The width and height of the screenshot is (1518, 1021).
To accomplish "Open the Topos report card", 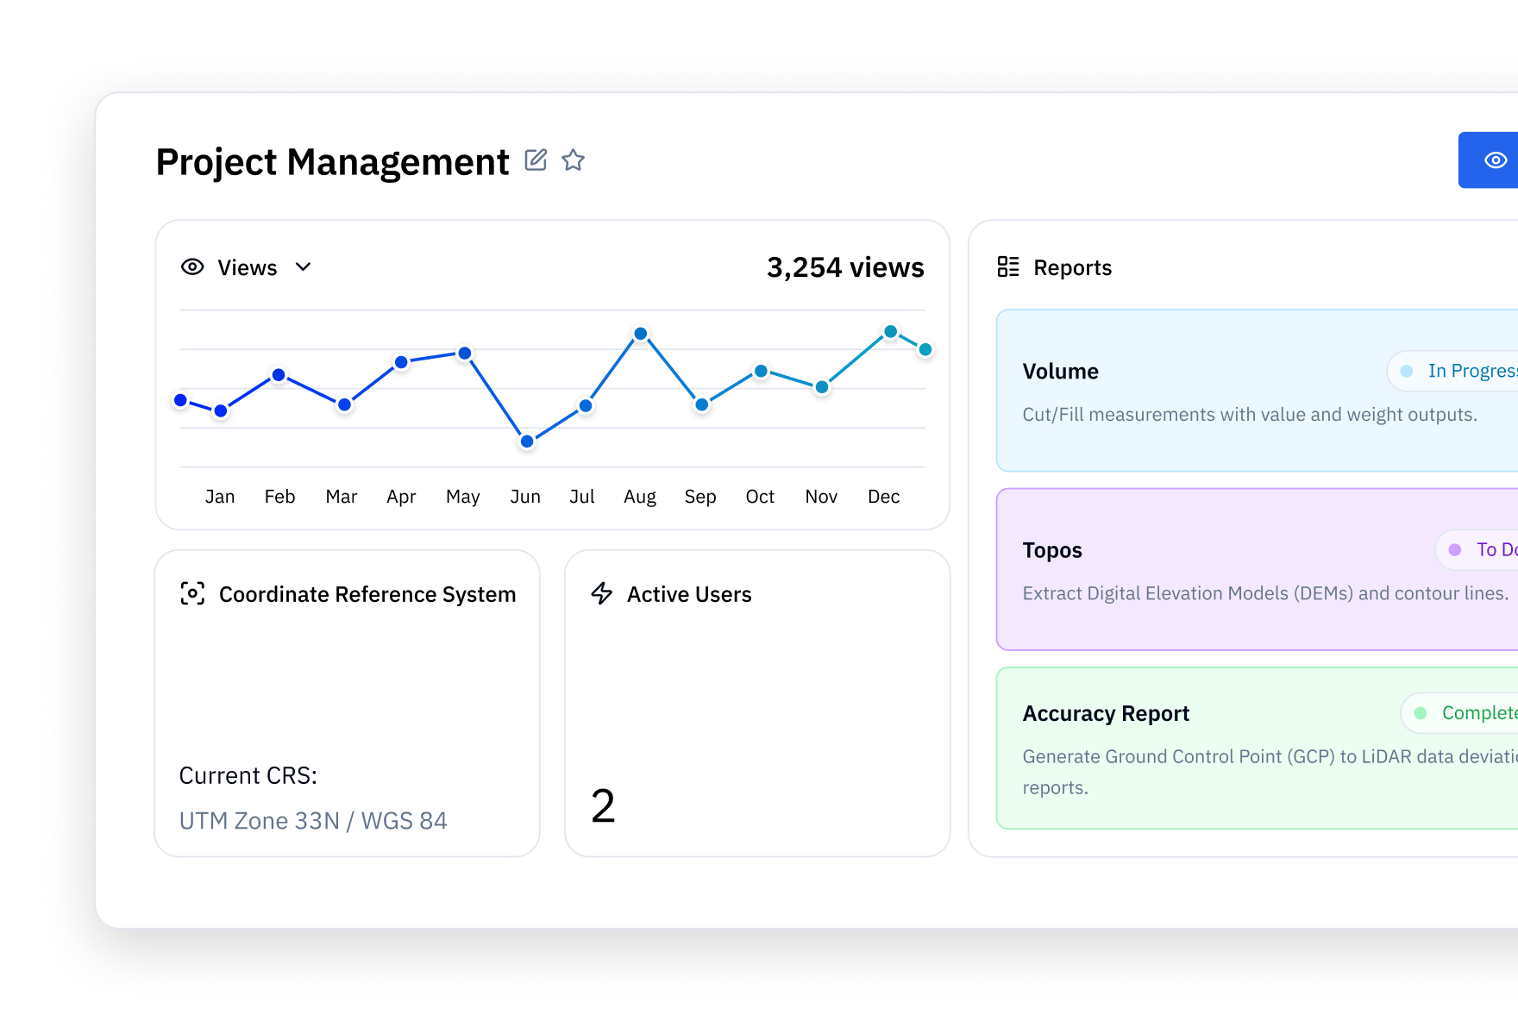I will (1257, 569).
